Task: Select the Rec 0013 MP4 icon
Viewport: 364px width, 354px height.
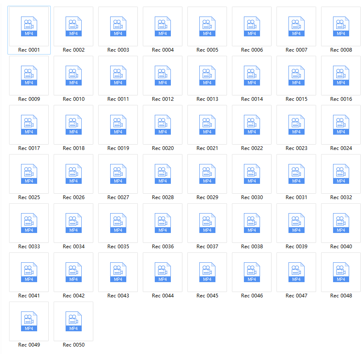Action: (x=207, y=76)
